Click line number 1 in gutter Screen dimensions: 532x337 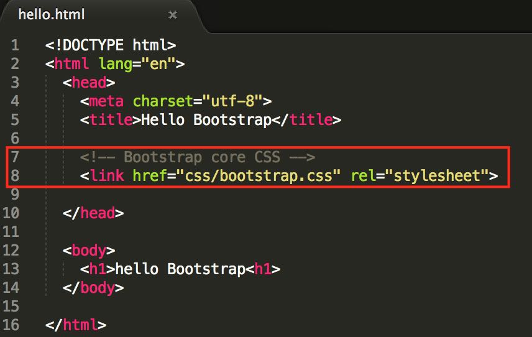tap(15, 45)
